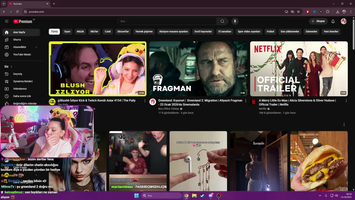This screenshot has height=200, width=355.
Task: Go back to the previous page
Action: 4,12
